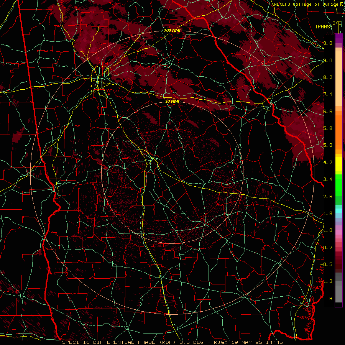Click the 9.8 value on the color scale
This screenshot has height=345, width=345.
[328, 43]
